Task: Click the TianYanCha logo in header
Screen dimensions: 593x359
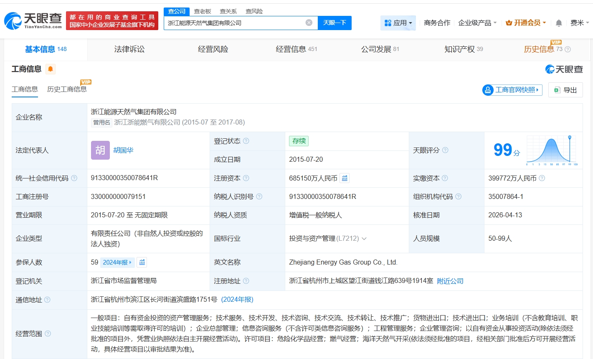Action: 33,20
